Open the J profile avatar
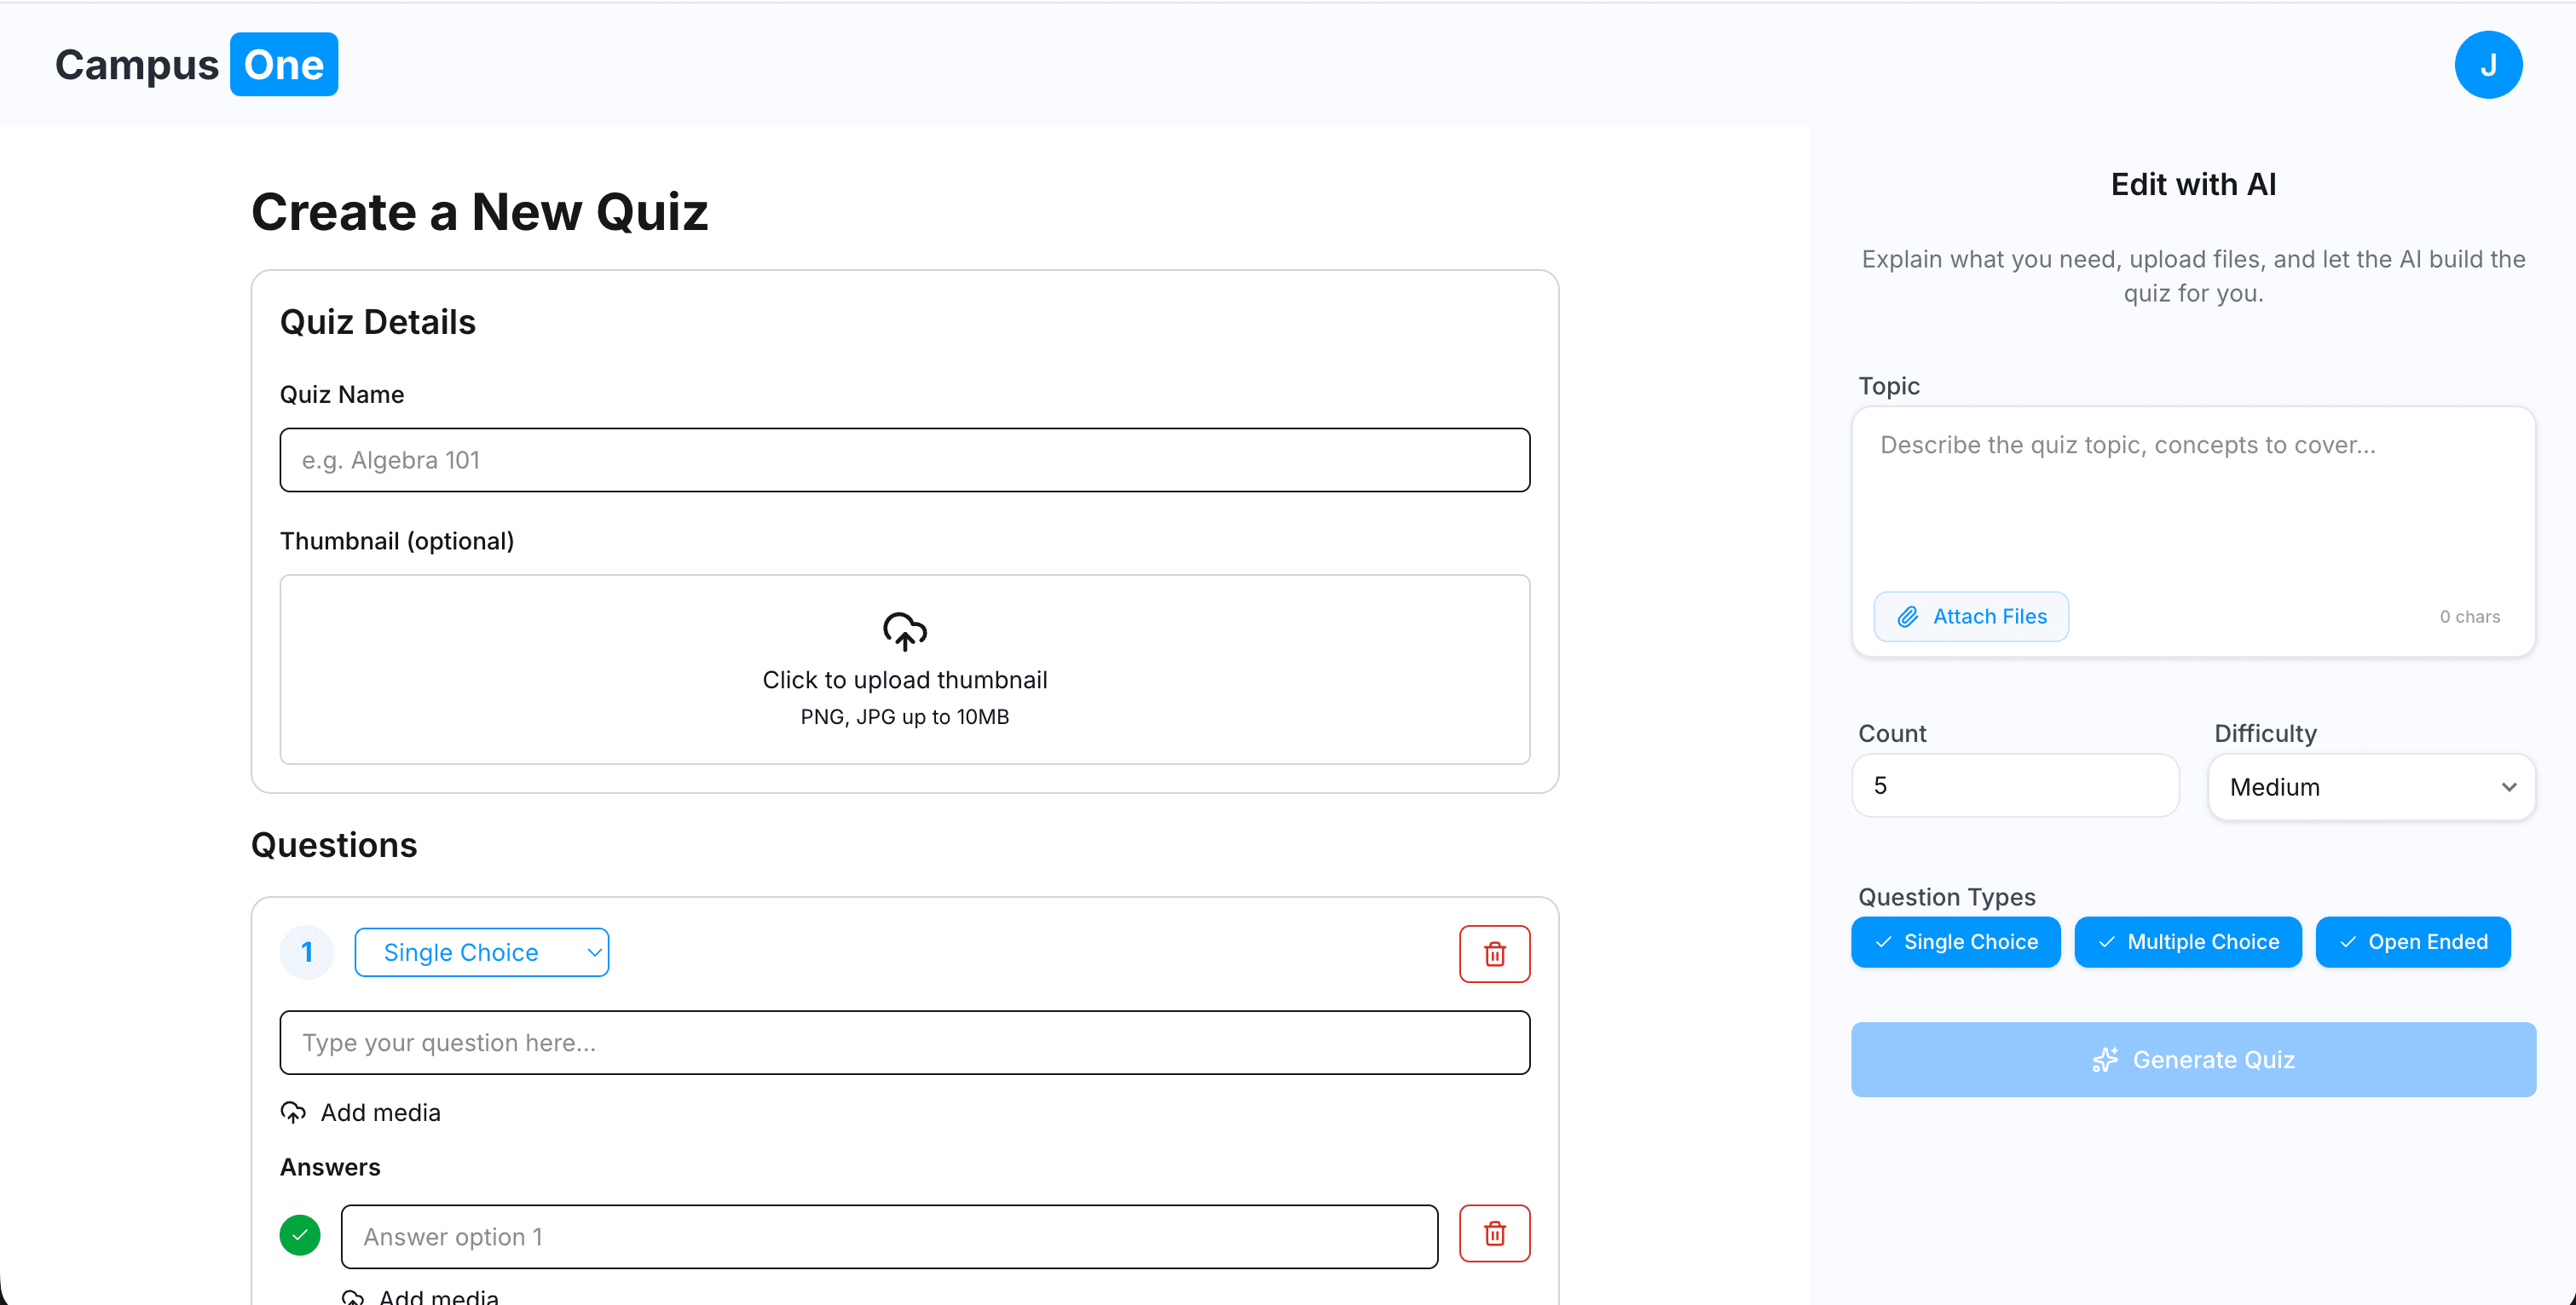The image size is (2576, 1305). tap(2489, 64)
